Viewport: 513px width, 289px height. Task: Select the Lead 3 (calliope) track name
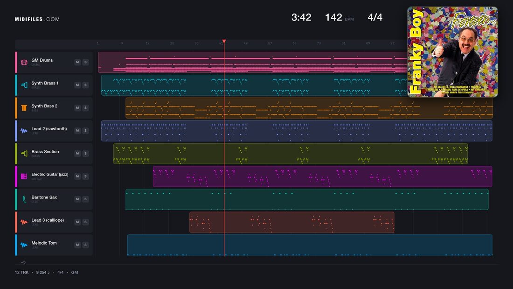(x=48, y=220)
